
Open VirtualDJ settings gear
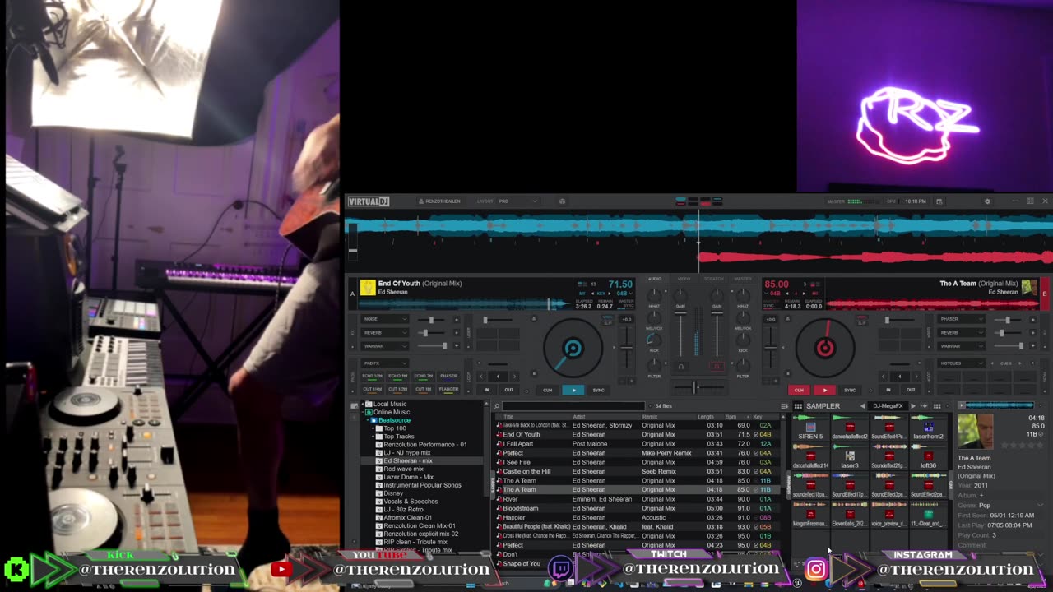pos(987,201)
